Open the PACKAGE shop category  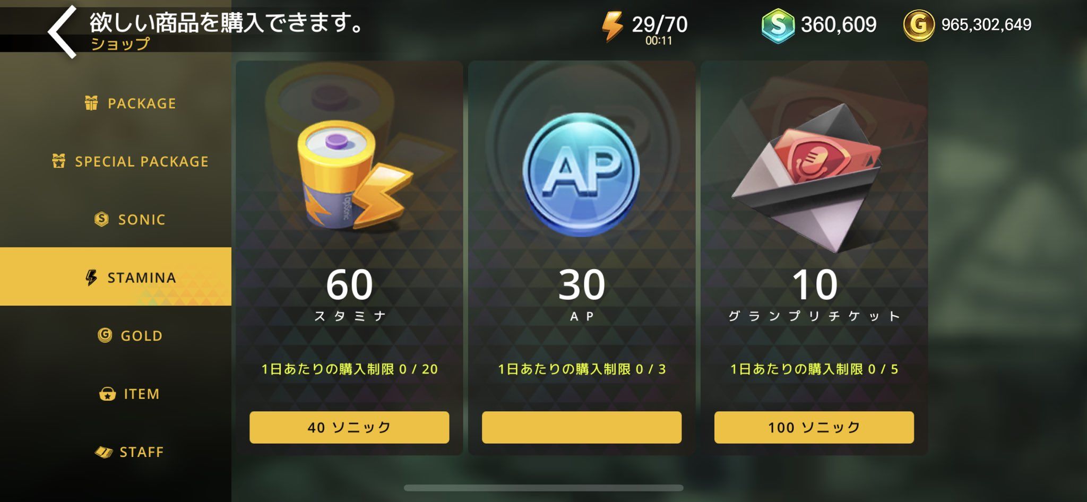pyautogui.click(x=131, y=103)
